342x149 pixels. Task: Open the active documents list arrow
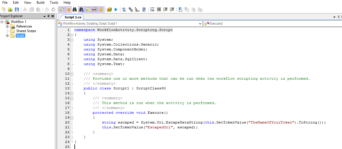(x=334, y=17)
